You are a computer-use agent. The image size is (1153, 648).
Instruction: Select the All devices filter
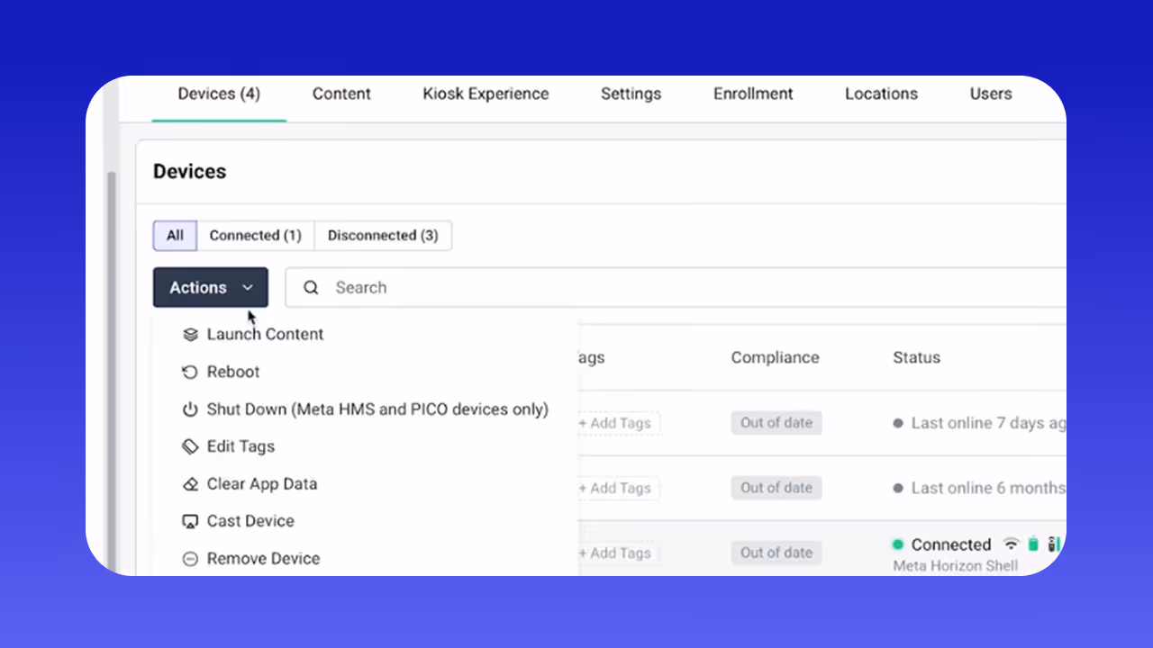[175, 236]
